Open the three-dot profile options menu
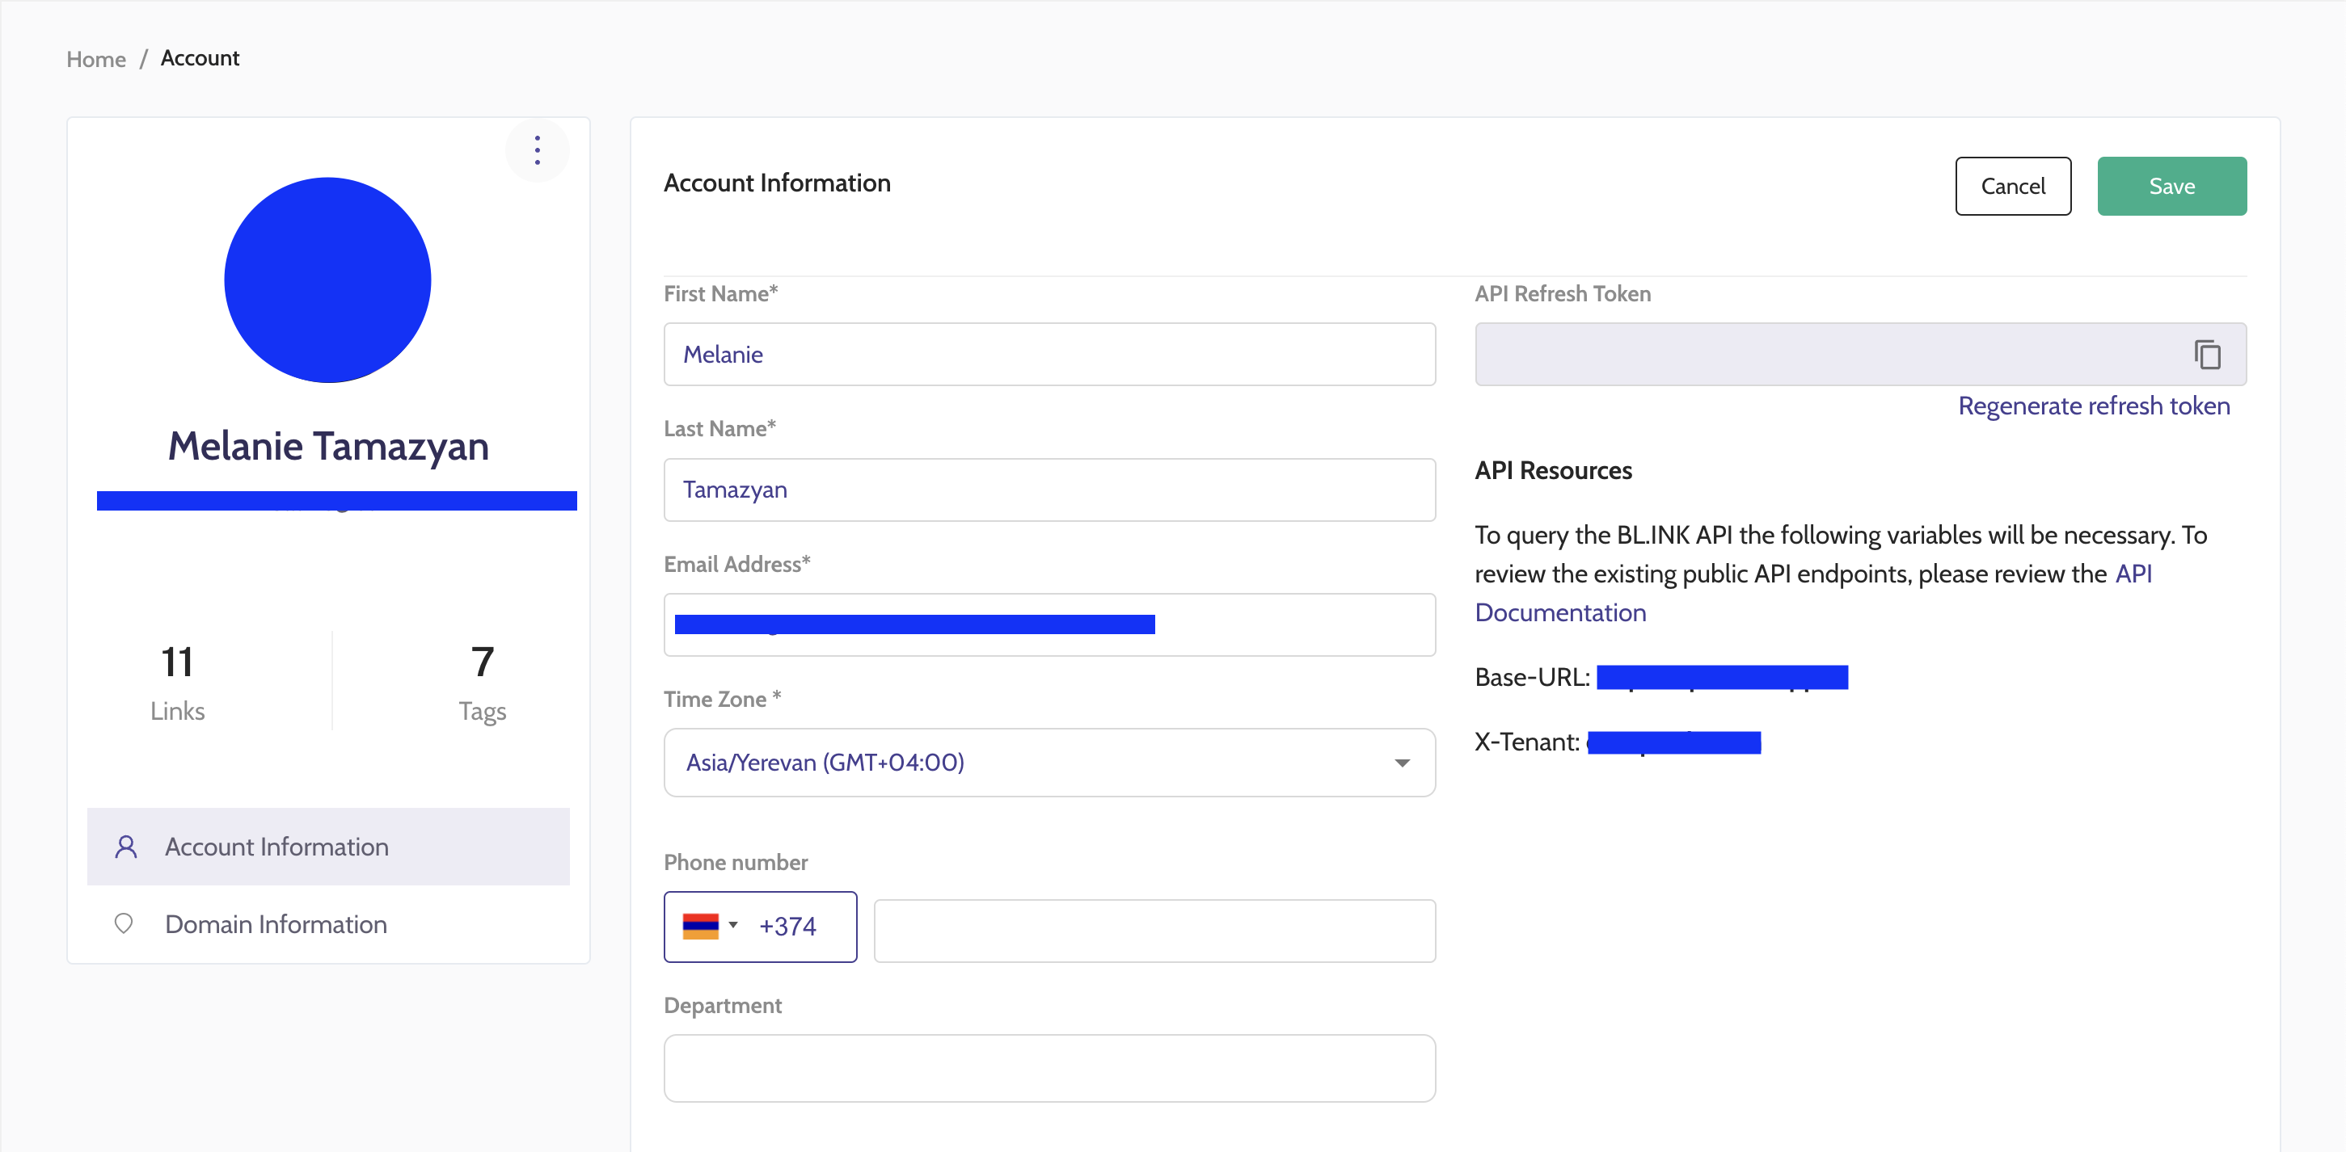 538,150
